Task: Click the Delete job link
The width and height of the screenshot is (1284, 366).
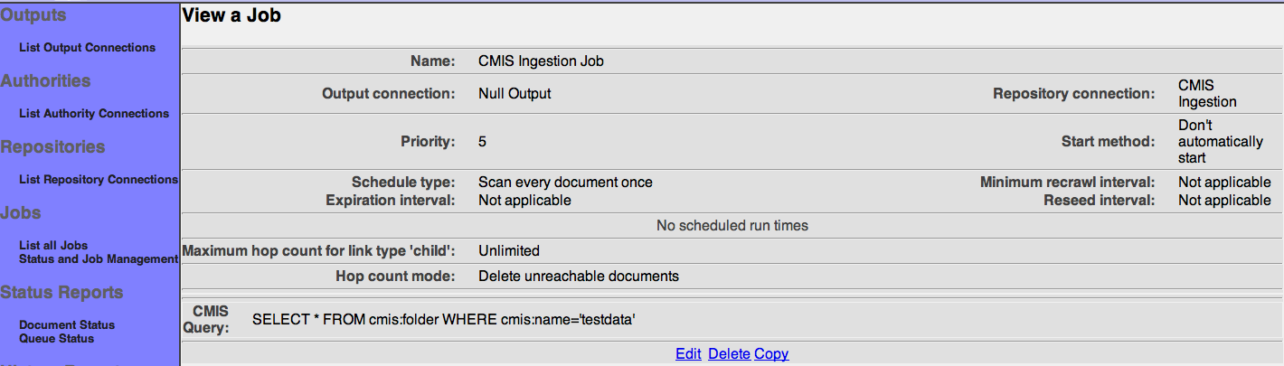Action: coord(729,354)
